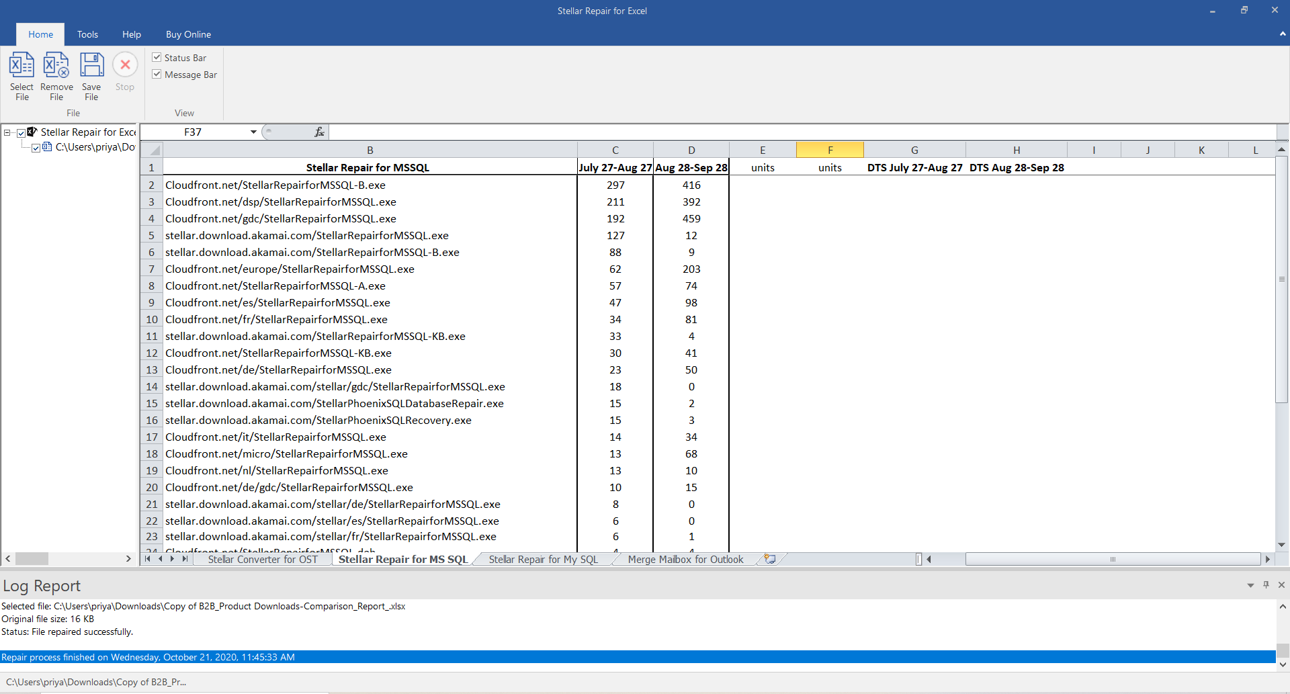The height and width of the screenshot is (694, 1290).
Task: Select cell Cloudfront.net/StellarRepairforMSSQL-B.exe
Action: point(370,185)
